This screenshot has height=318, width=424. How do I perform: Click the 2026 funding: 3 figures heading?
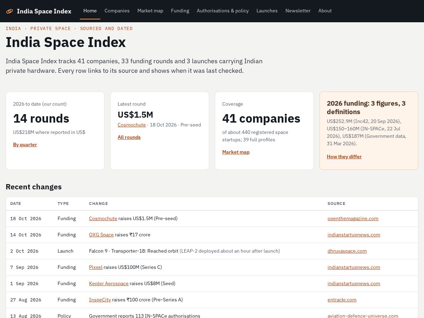[366, 107]
